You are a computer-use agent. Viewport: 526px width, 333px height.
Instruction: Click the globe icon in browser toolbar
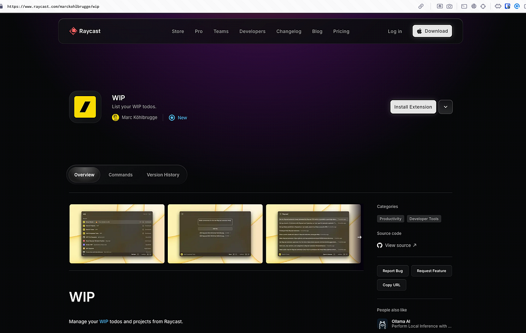pyautogui.click(x=474, y=6)
